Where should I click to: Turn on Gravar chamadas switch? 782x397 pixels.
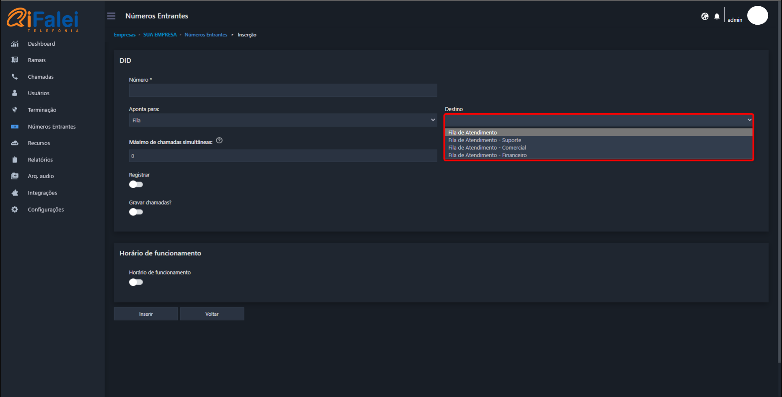(x=136, y=212)
